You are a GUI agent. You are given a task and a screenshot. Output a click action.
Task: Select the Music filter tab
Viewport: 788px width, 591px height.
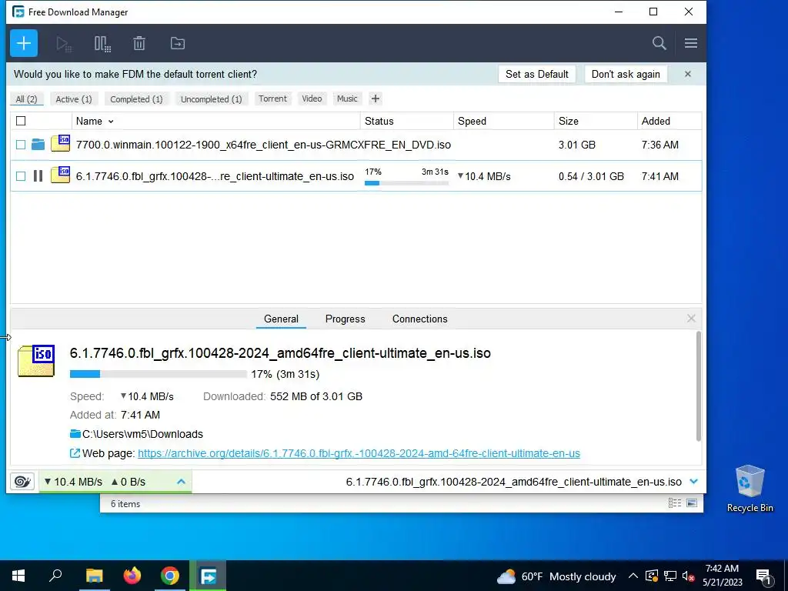(x=347, y=98)
